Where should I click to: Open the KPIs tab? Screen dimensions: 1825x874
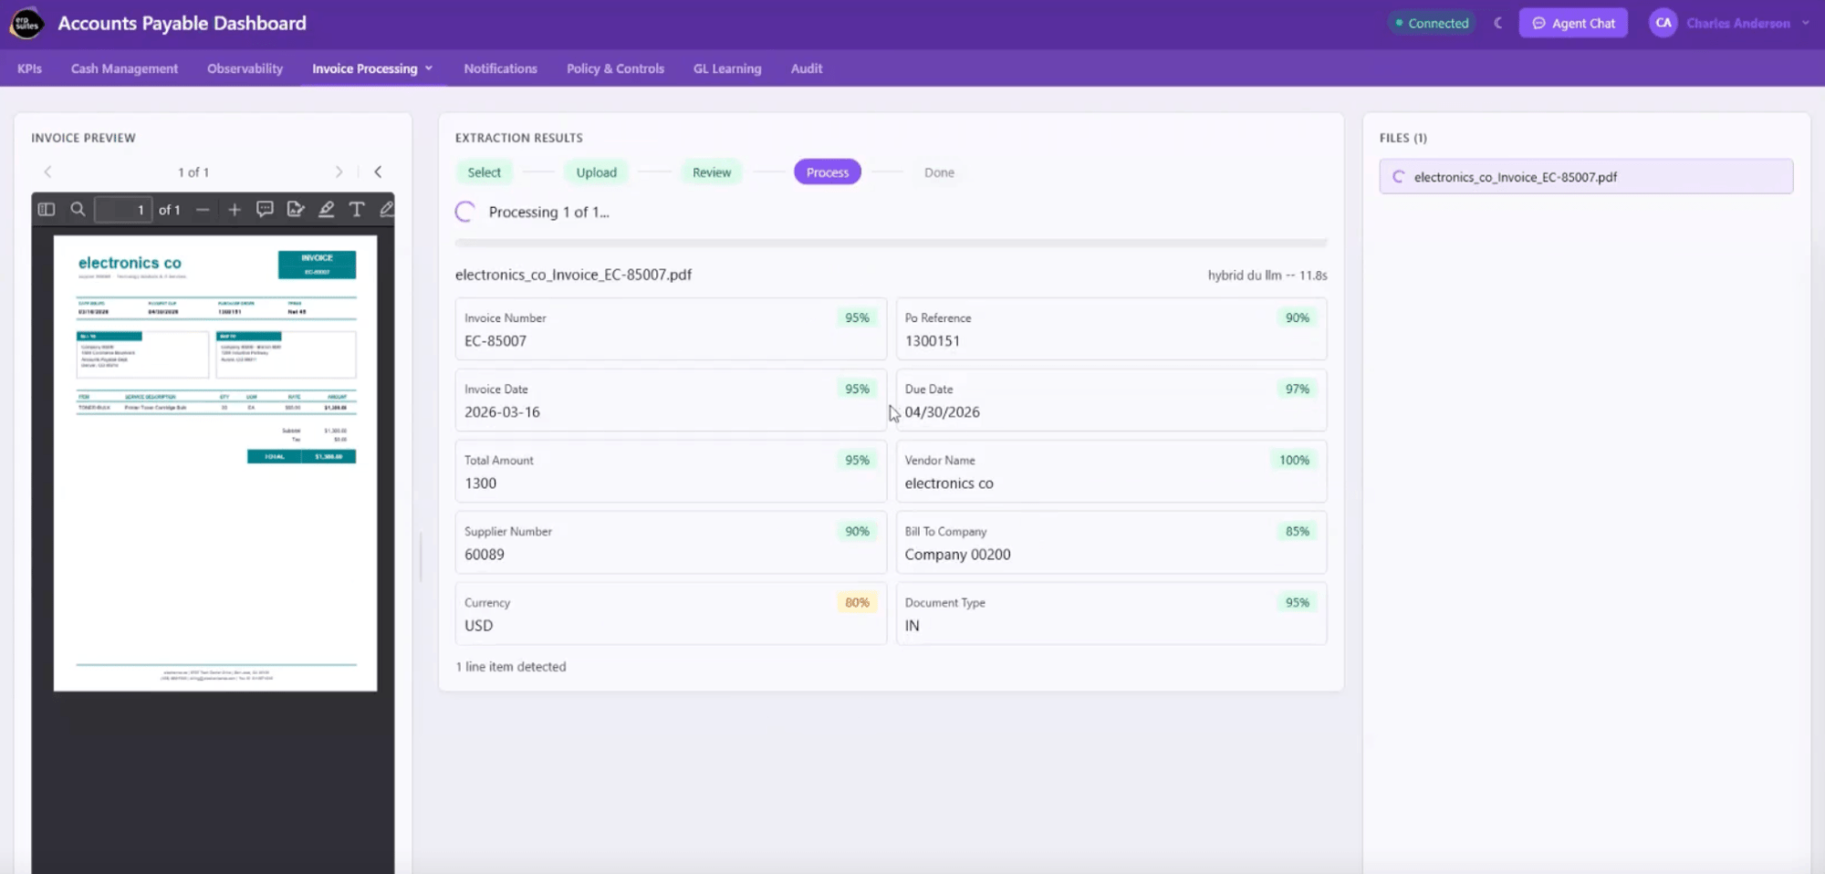[29, 68]
